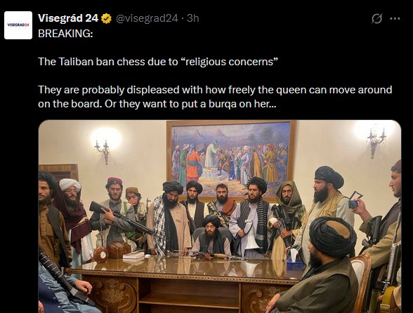Click the Visegrád 24 display name
The width and height of the screenshot is (413, 313).
(x=68, y=18)
